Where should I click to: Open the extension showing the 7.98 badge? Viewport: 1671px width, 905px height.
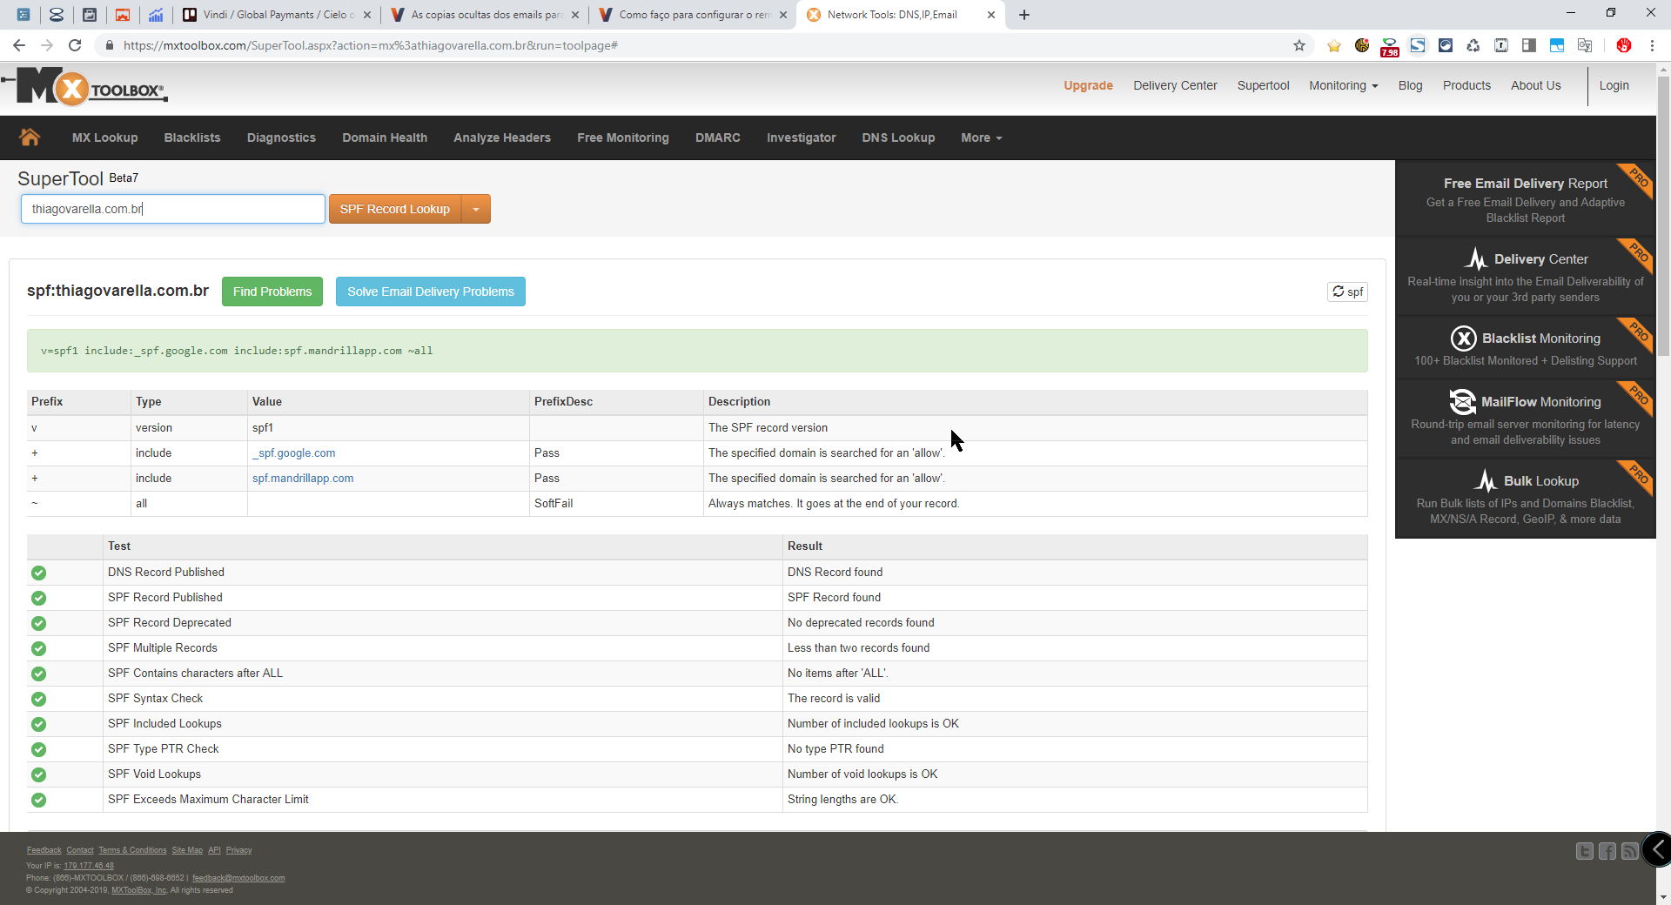1390,46
